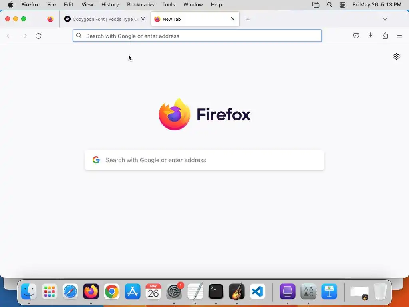
Task: Open the Tools menu
Action: pyautogui.click(x=169, y=5)
